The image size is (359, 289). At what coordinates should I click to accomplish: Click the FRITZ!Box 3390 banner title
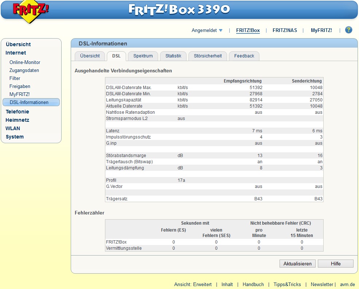(179, 9)
